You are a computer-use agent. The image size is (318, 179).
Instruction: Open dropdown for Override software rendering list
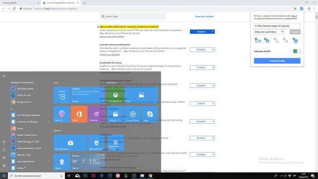coord(202,50)
